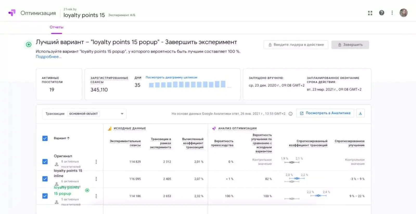Click the Вероятность превосходства column header
416x214 pixels.
222,143
